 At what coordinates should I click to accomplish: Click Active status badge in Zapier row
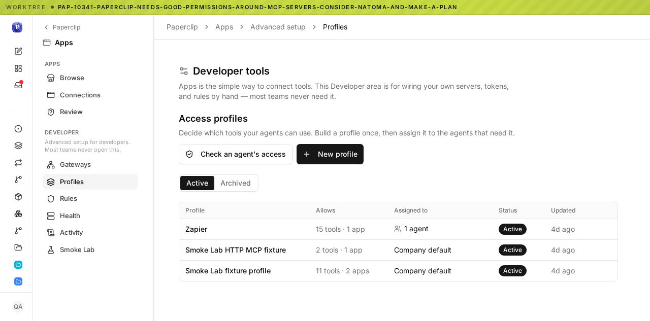coord(512,229)
